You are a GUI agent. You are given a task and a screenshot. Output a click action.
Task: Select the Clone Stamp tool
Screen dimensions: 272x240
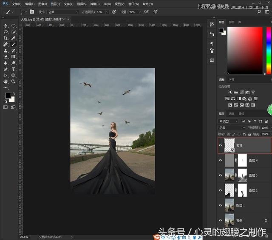(x=6, y=51)
